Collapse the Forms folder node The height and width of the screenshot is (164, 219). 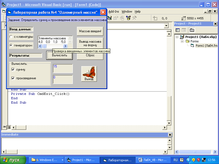click(182, 41)
